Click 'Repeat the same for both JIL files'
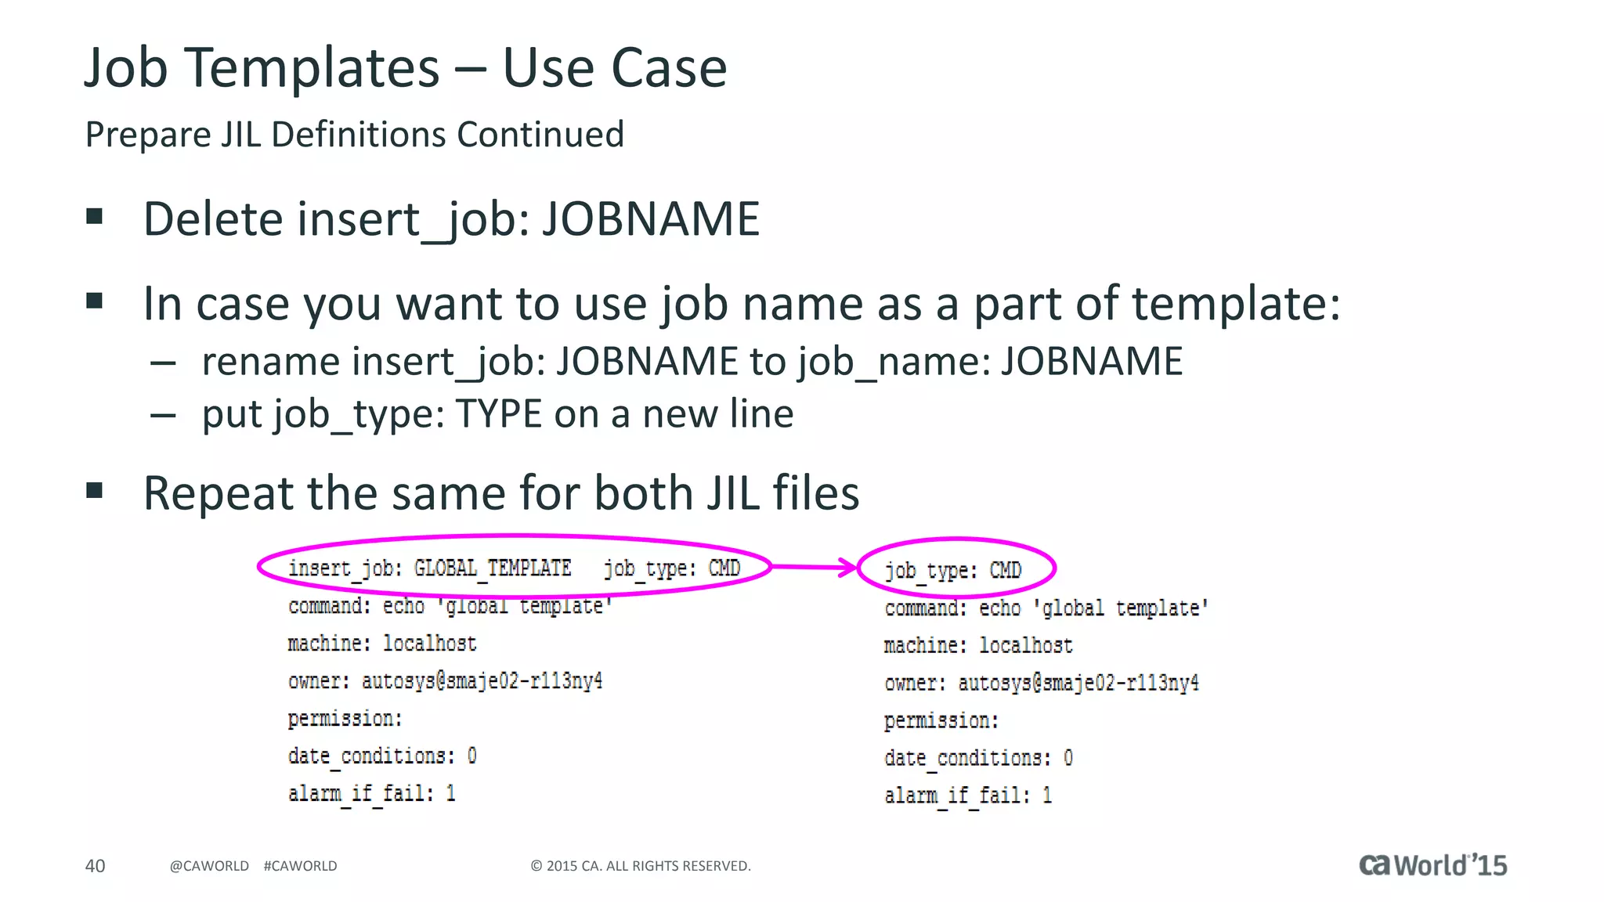 pos(501,493)
